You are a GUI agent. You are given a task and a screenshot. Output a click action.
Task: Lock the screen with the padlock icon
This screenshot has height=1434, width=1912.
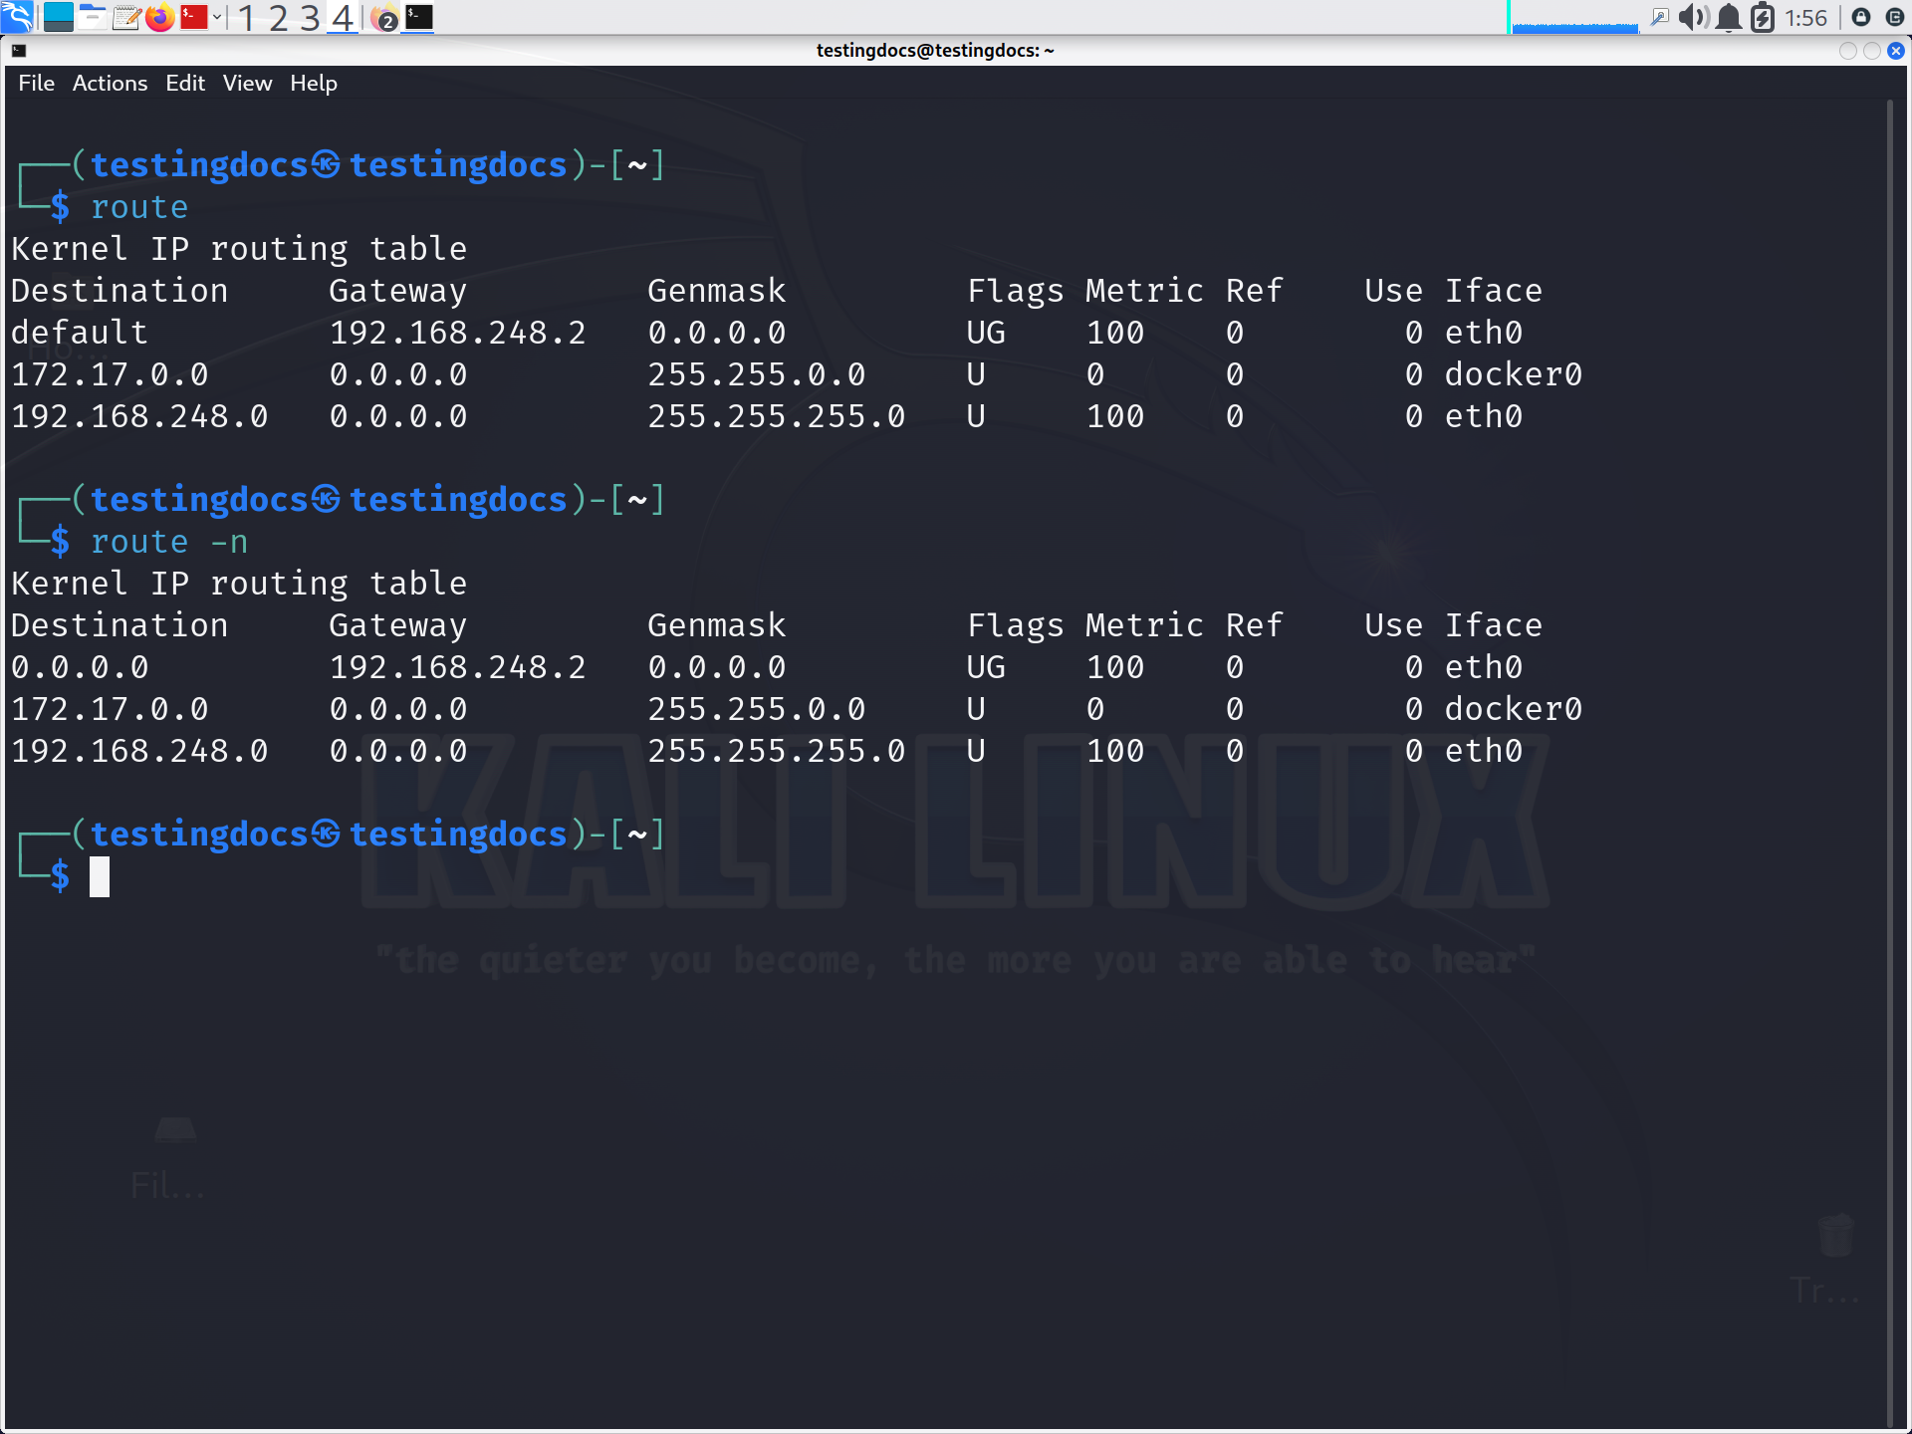pos(1860,17)
